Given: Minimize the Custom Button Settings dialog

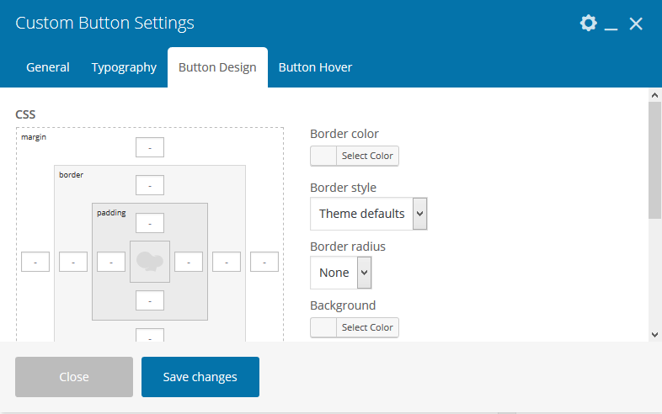Looking at the screenshot, I should point(611,24).
